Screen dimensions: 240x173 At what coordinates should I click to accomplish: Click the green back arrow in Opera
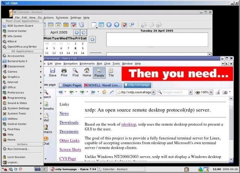pos(71,92)
